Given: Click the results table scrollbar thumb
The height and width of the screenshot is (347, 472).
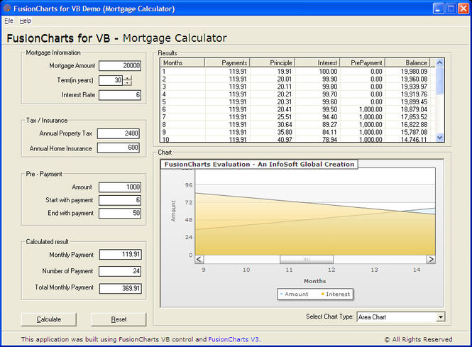Looking at the screenshot, I should 439,81.
